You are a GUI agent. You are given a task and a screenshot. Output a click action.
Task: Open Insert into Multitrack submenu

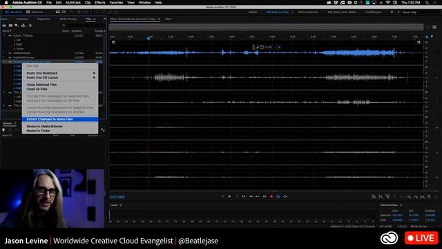(x=60, y=73)
